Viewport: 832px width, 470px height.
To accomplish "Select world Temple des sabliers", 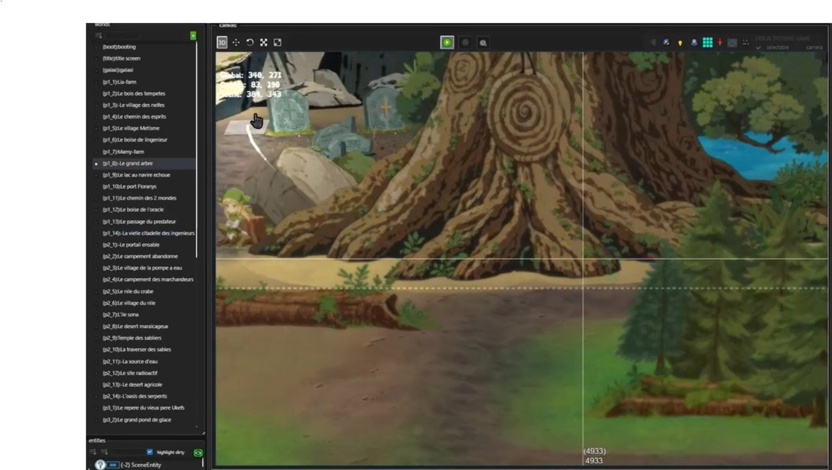I will (x=145, y=338).
